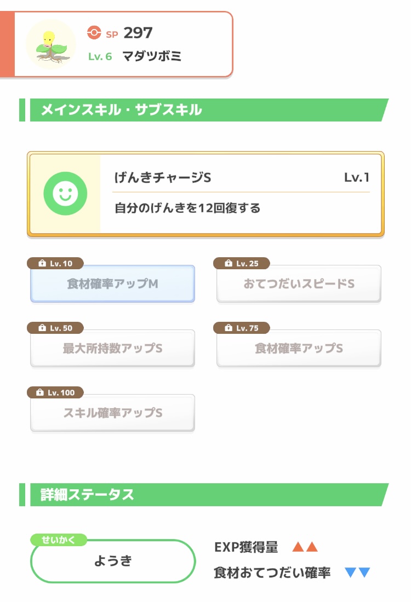Tap the メインスキル・サブスキル section header
Screen dimensions: 411x602
(x=204, y=110)
